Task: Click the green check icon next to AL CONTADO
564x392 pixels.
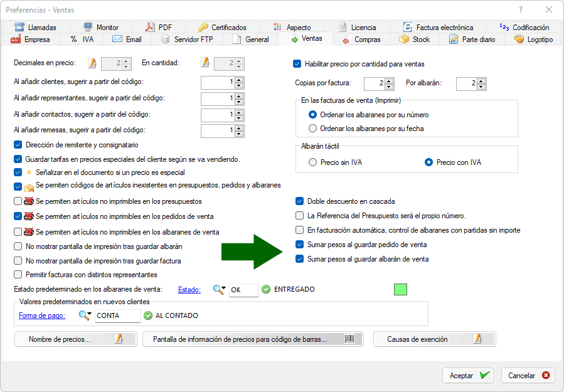Action: pyautogui.click(x=149, y=315)
